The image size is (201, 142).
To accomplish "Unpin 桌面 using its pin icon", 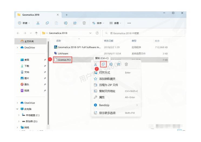I will coord(45,60).
